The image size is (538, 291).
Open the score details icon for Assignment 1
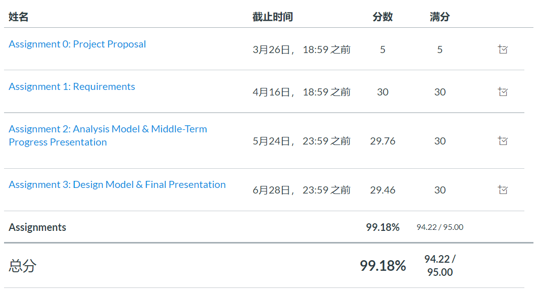click(x=503, y=92)
